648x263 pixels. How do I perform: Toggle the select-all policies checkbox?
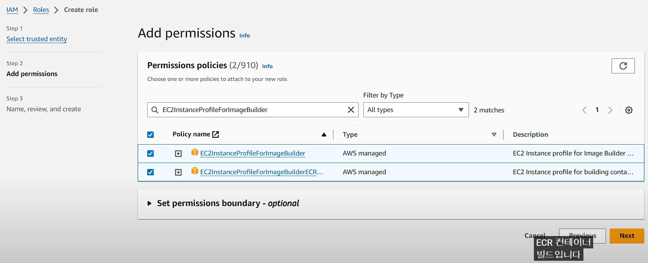151,134
